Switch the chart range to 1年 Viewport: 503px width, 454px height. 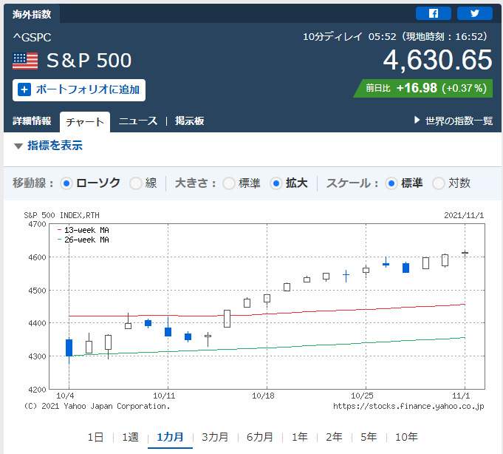[x=300, y=437]
